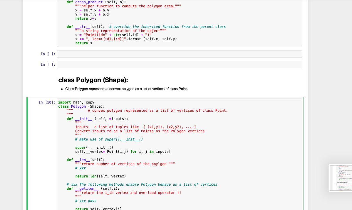Click the return x-y statement line
The width and height of the screenshot is (352, 210).
[85, 18]
